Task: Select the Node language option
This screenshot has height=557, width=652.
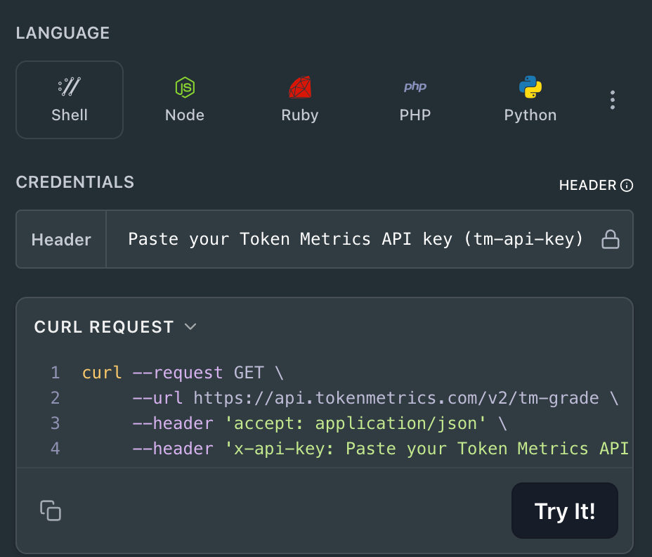Action: [x=185, y=100]
